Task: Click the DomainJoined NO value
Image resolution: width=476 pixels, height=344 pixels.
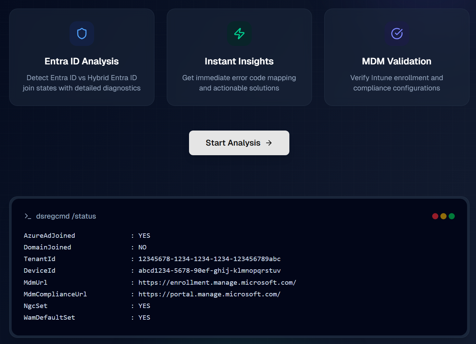Action: (x=142, y=247)
